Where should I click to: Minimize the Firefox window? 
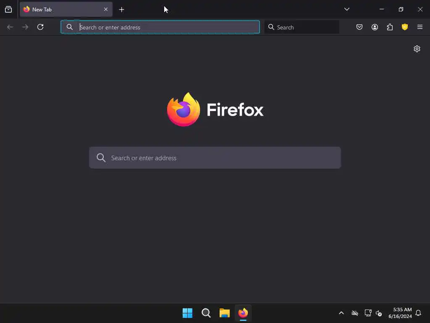[382, 9]
